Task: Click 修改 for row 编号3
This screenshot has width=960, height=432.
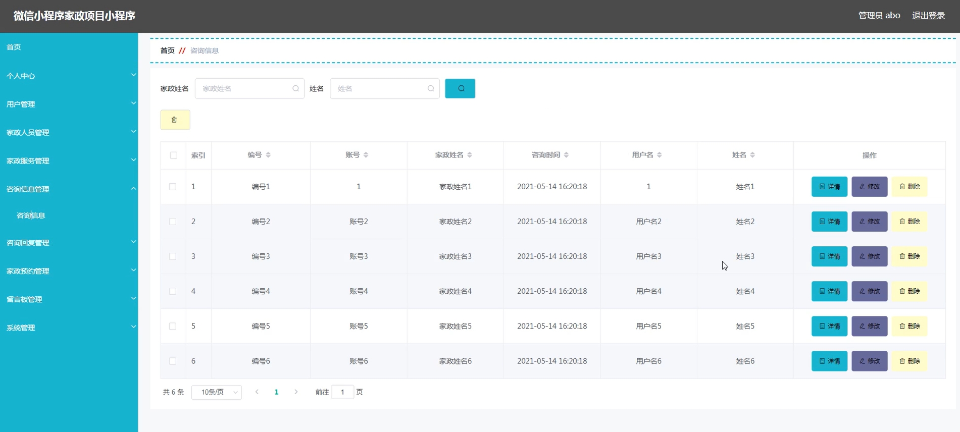Action: pos(870,256)
